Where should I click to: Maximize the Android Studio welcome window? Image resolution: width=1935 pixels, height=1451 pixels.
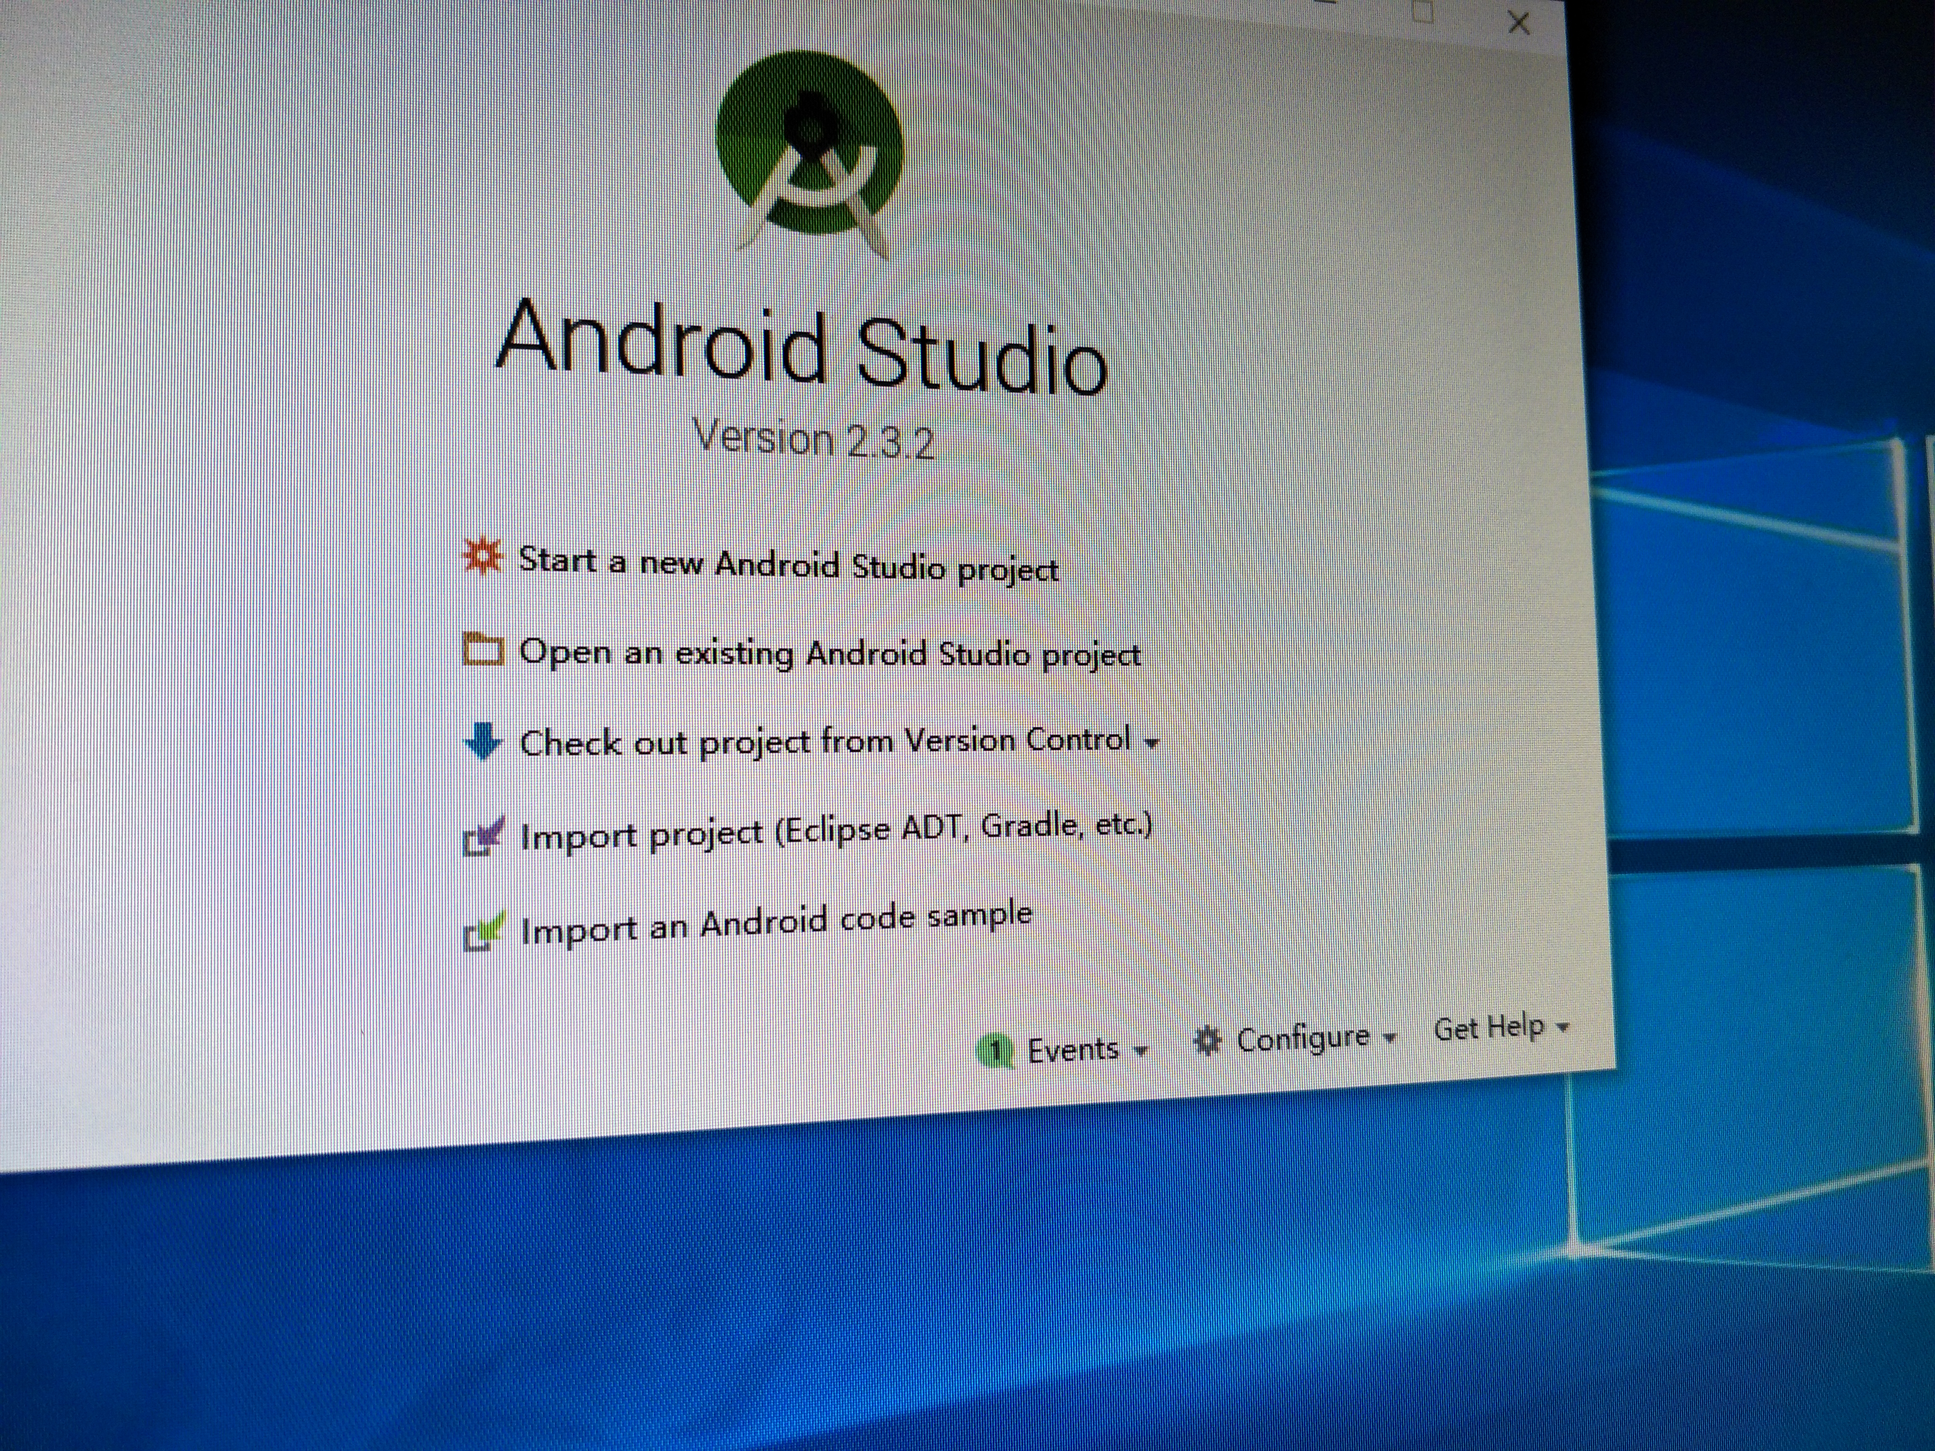point(1423,12)
